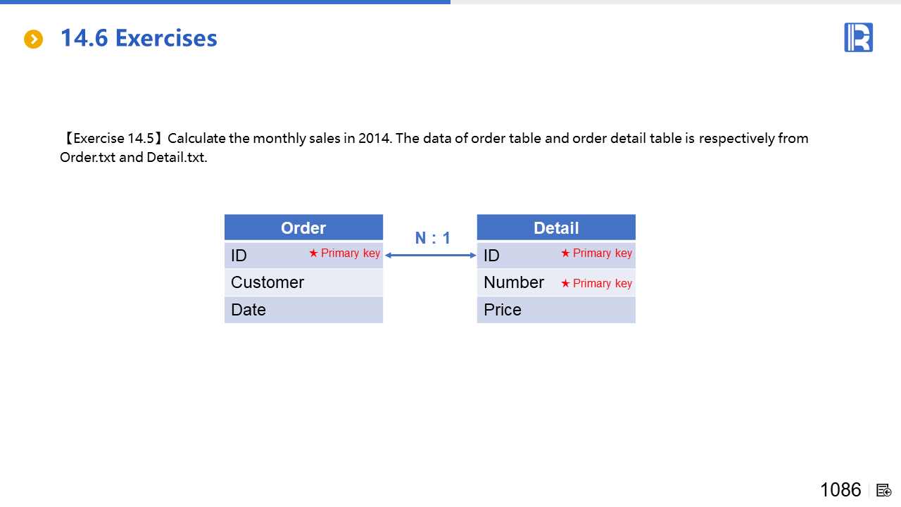Click the Primary key star in Order ID row
901x507 pixels.
314,254
